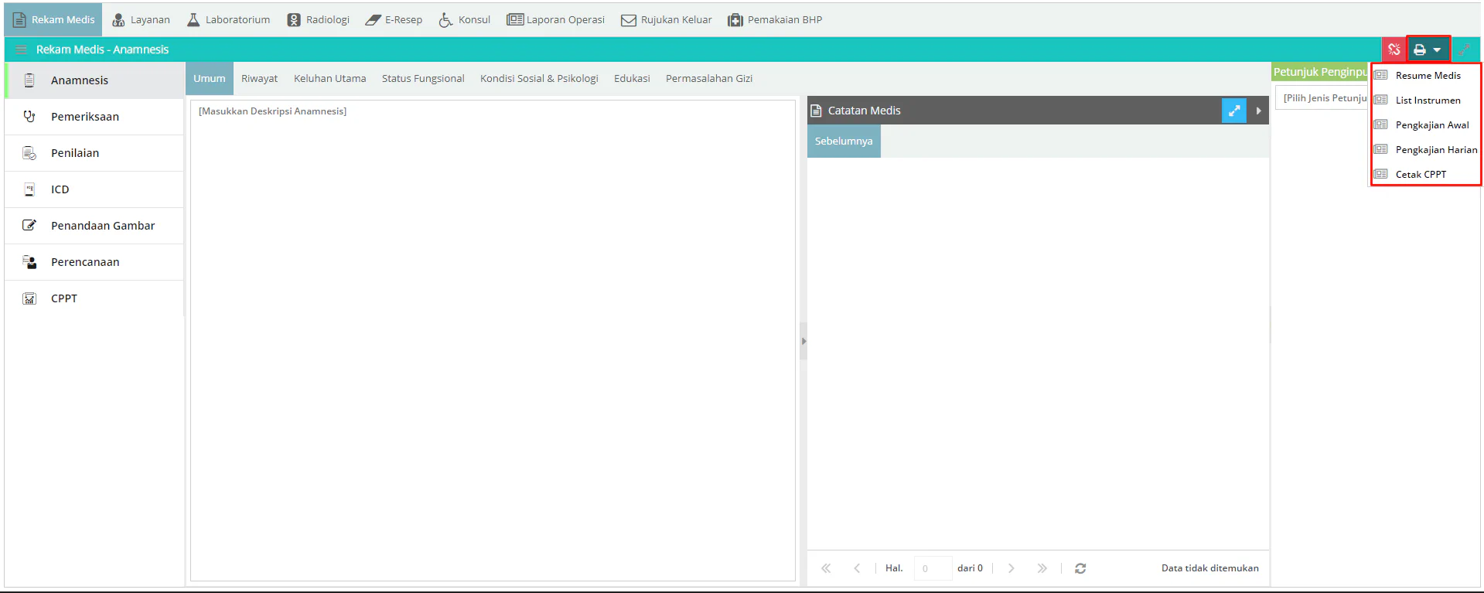The height and width of the screenshot is (593, 1484).
Task: Switch to the Umum tab
Action: coord(210,79)
